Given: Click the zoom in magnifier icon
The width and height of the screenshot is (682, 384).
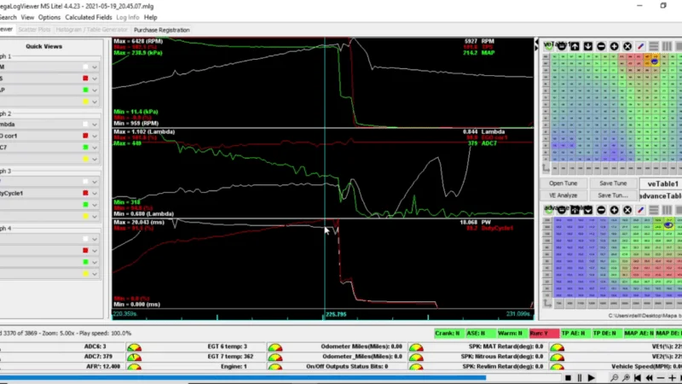Looking at the screenshot, I should pyautogui.click(x=626, y=378).
